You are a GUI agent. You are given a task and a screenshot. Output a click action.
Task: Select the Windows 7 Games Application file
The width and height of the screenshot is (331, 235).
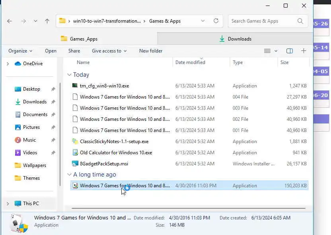point(189,185)
